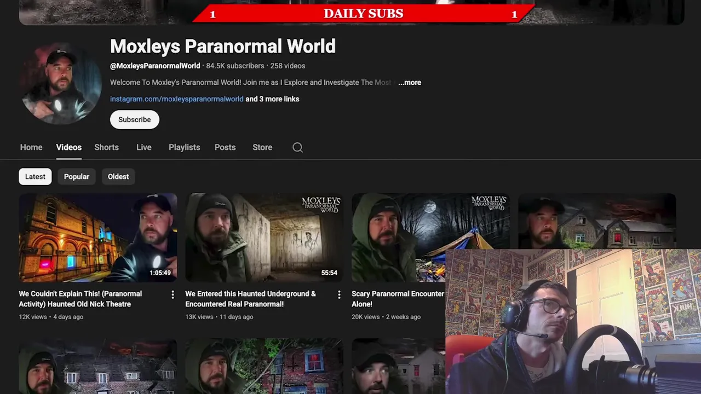Click the 84.5K subscribers text

[235, 66]
